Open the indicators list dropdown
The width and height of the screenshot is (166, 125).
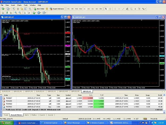36,13
